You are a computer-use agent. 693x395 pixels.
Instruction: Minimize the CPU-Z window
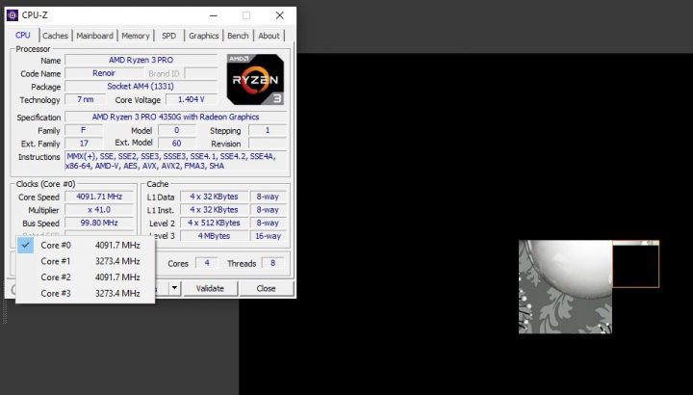point(212,15)
